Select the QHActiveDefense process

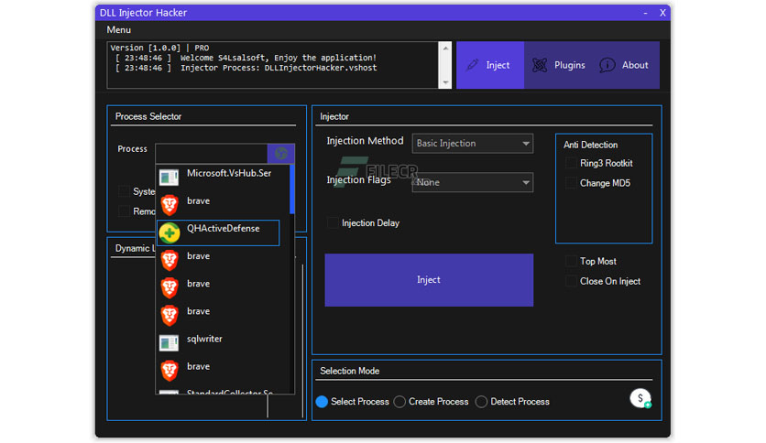[218, 232]
